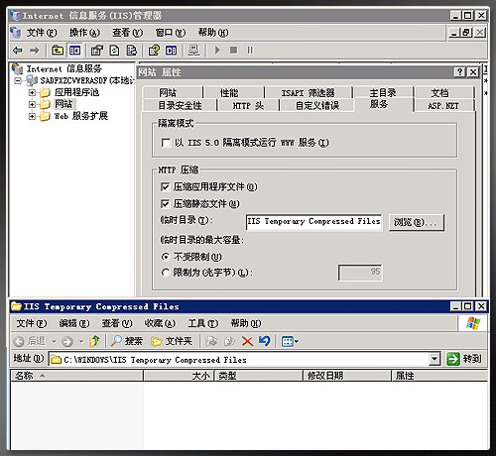Switch to 主目录 tab
This screenshot has height=456, width=496.
(x=383, y=92)
